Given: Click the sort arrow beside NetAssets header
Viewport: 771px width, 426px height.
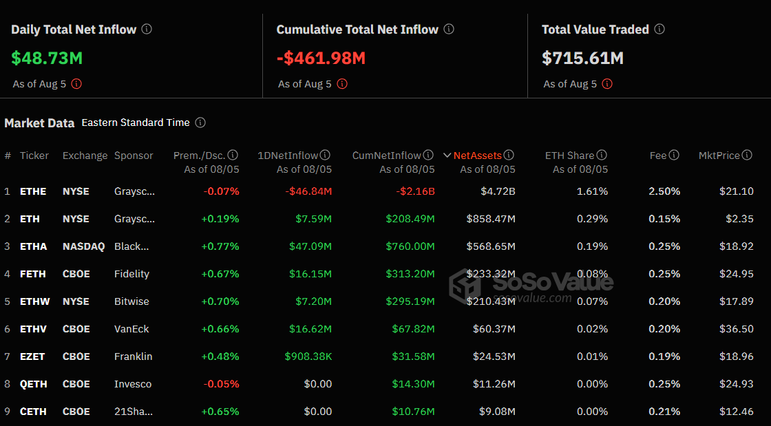Looking at the screenshot, I should click(x=447, y=156).
